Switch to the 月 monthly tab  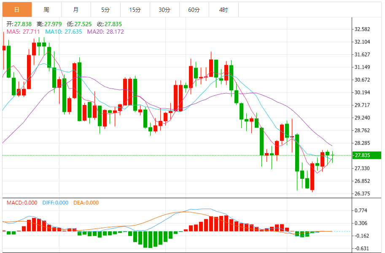coord(76,10)
